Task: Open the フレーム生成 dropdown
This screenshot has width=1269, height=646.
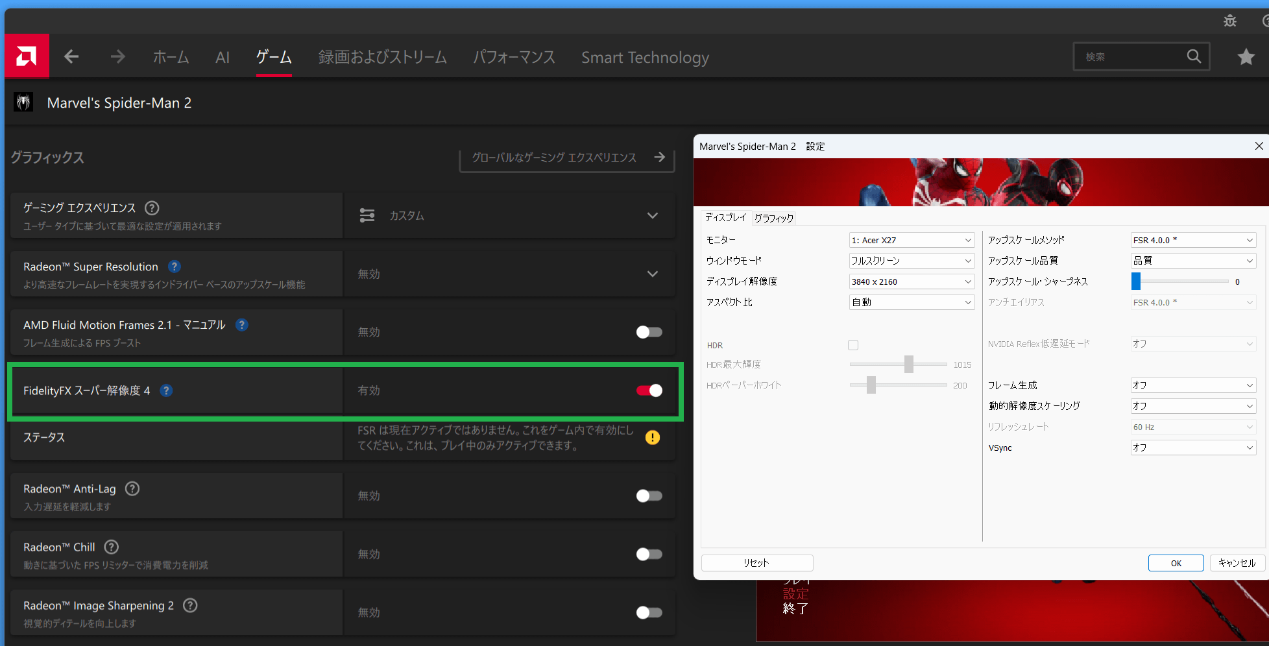Action: click(1193, 385)
